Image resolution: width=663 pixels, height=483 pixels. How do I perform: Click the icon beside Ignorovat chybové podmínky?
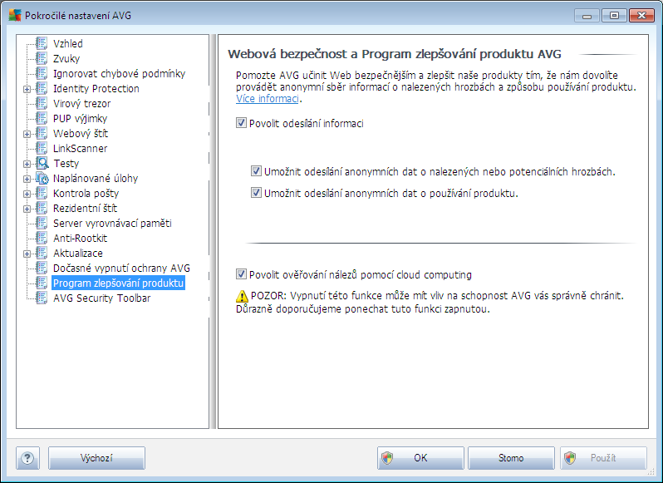[x=42, y=74]
